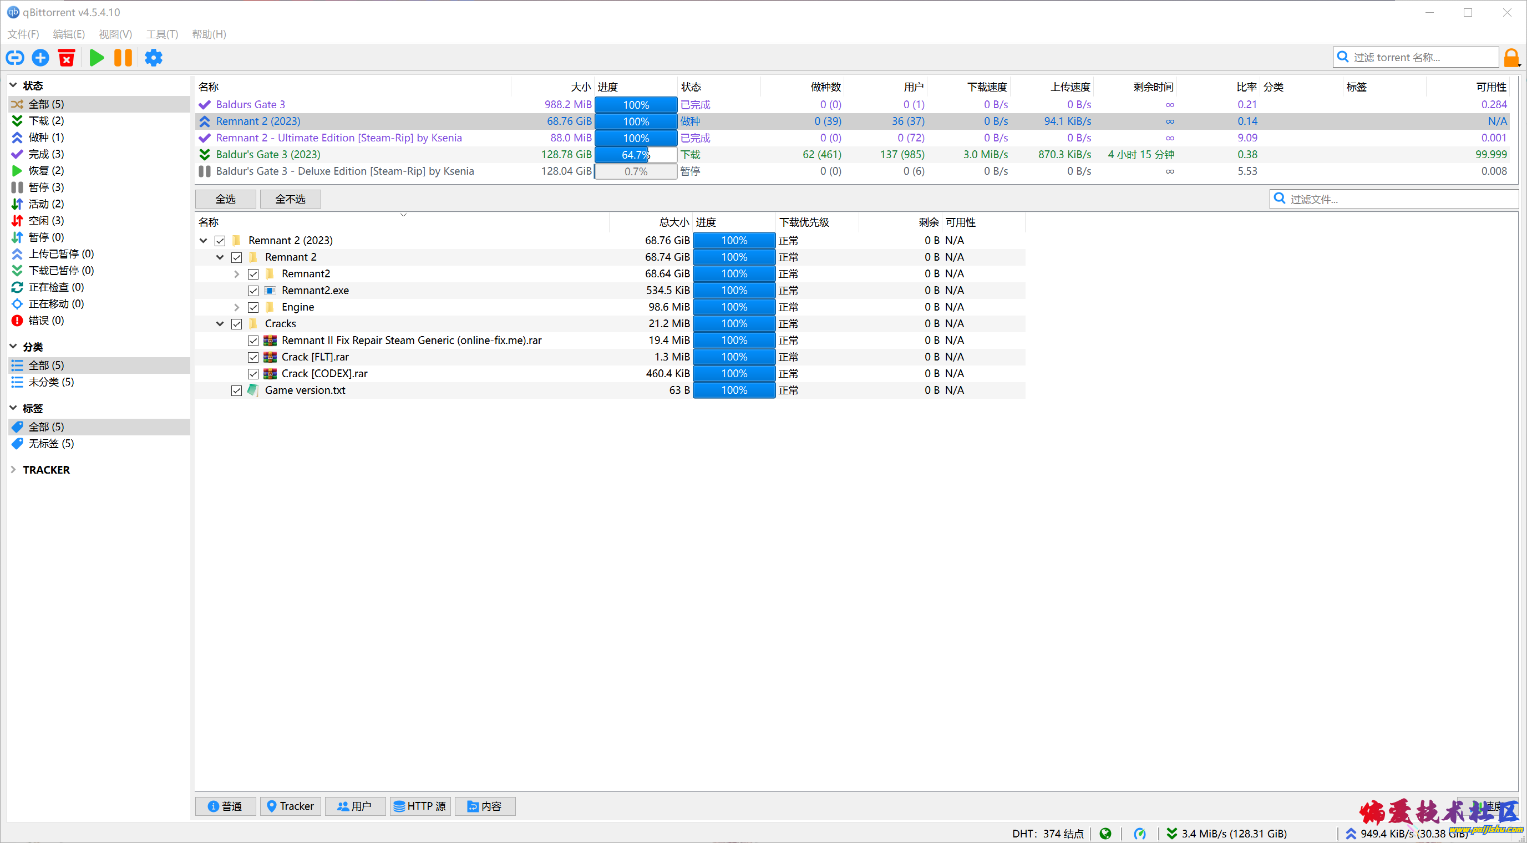
Task: Toggle the Game version.txt checkbox
Action: point(236,390)
